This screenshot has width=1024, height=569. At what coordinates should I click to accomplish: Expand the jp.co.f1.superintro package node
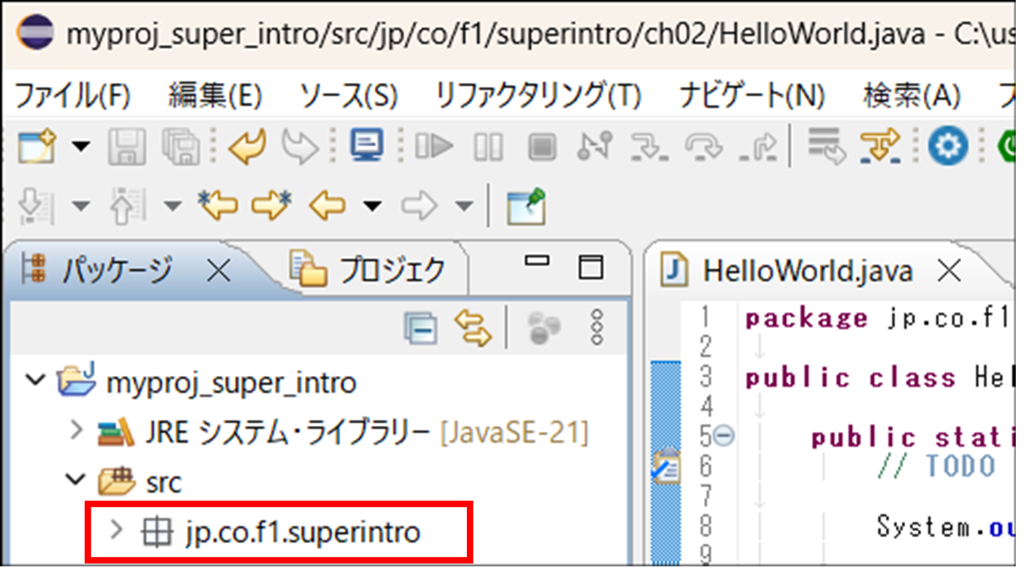(x=116, y=530)
